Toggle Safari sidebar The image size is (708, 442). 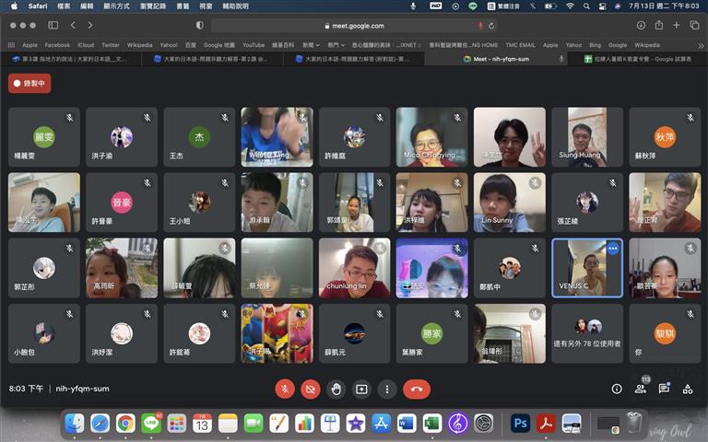tap(53, 25)
